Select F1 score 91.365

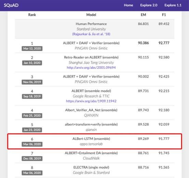pyautogui.click(x=164, y=167)
